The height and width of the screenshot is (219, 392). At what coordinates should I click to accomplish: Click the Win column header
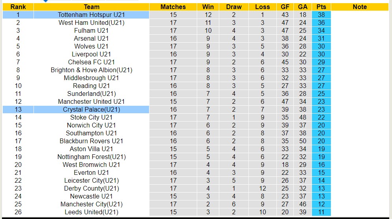[x=208, y=7]
